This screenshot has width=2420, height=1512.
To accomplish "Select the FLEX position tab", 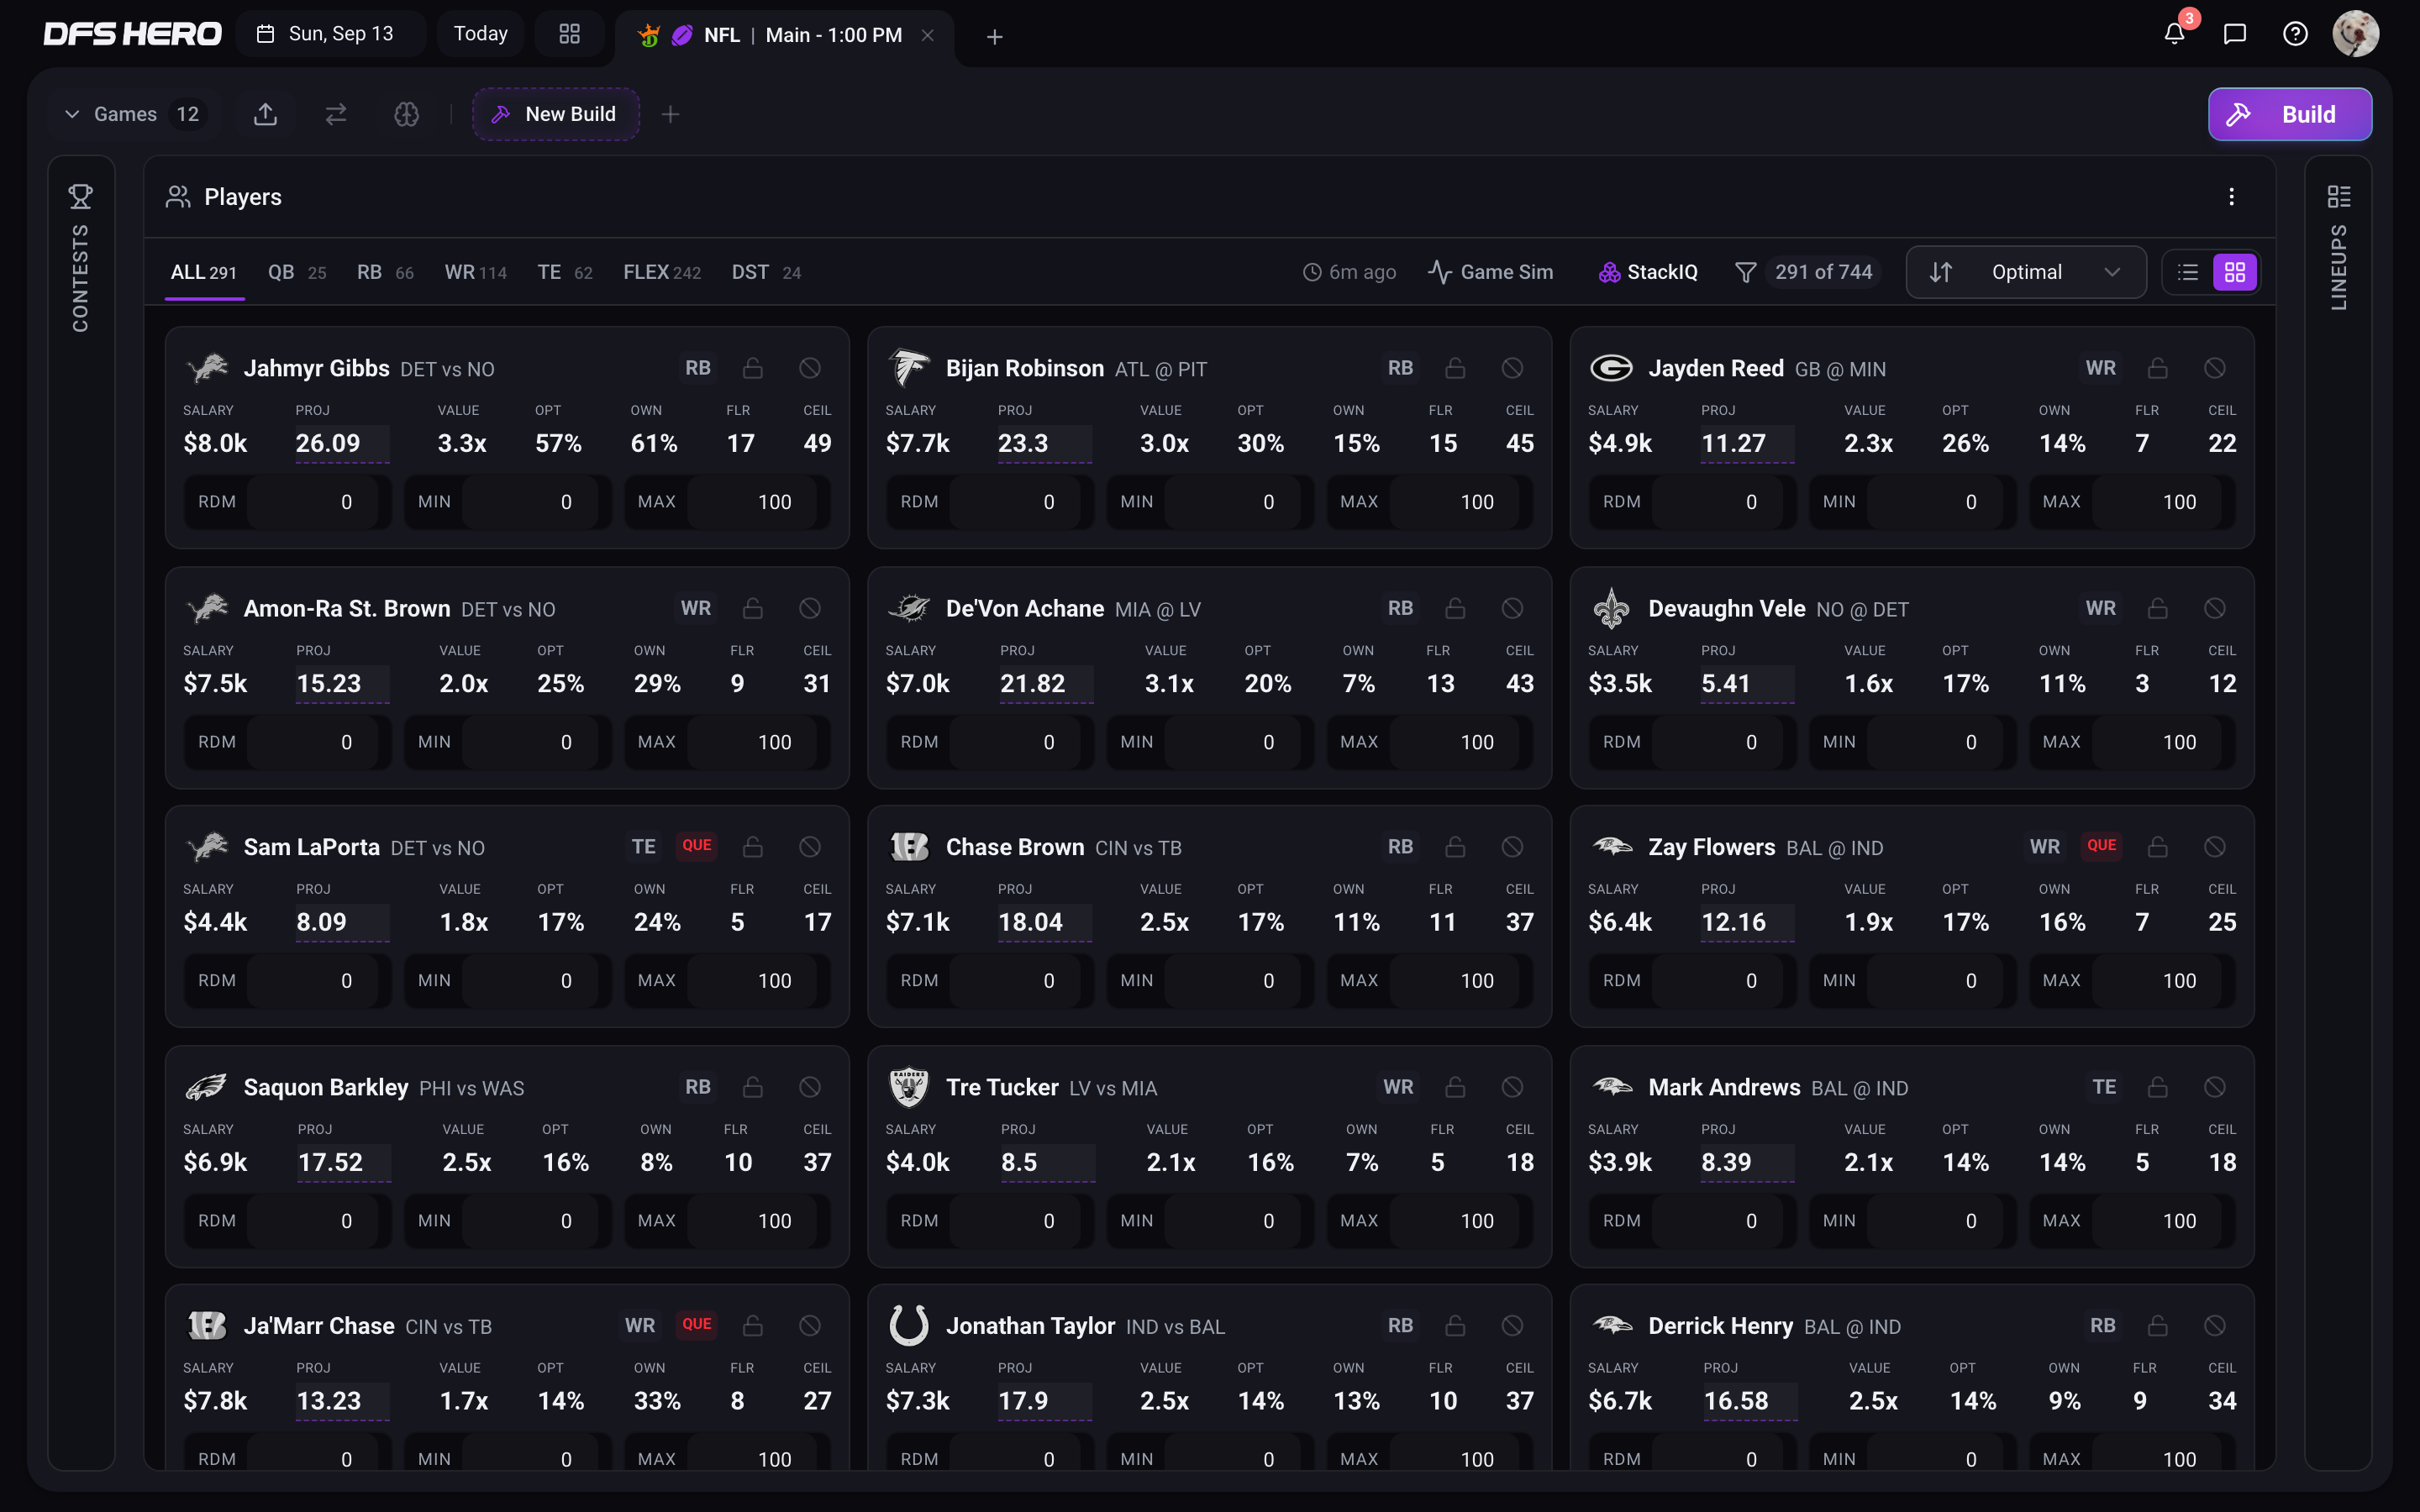I will point(662,272).
